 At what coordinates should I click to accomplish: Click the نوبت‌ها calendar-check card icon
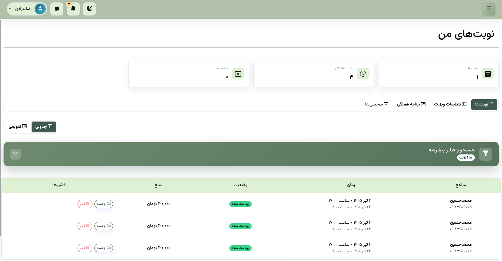coord(488,74)
